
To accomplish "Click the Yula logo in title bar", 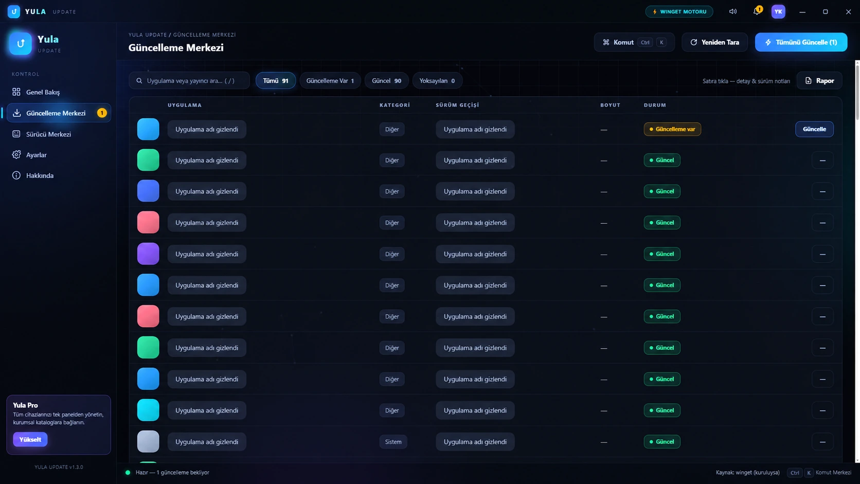I will (x=14, y=11).
